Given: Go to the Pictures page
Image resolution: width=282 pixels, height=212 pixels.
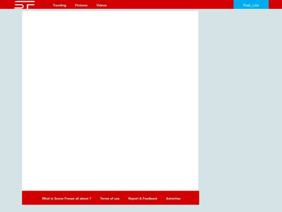Looking at the screenshot, I should pyautogui.click(x=81, y=5).
